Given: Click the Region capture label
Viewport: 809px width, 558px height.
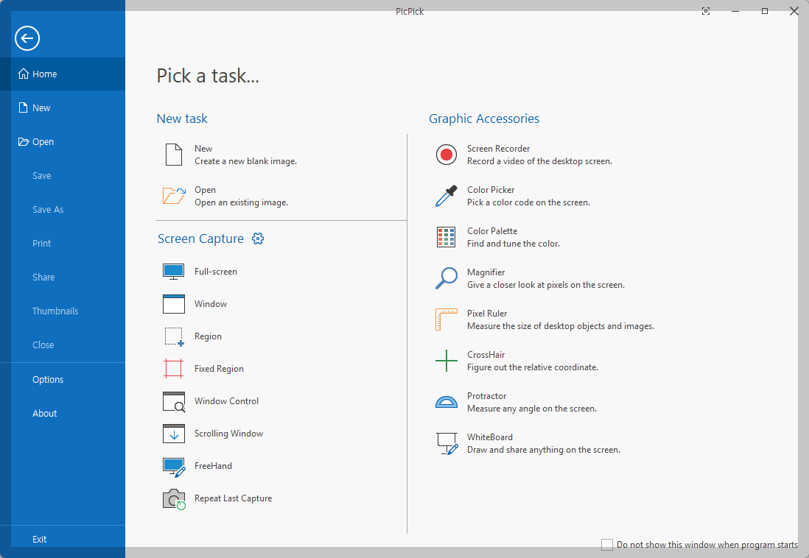Looking at the screenshot, I should 208,336.
